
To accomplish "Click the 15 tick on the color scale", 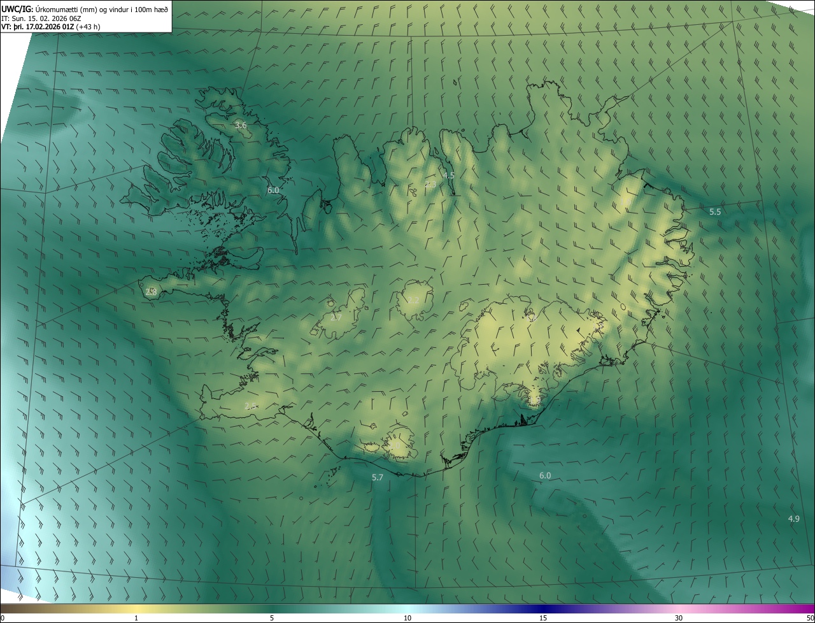I will pos(543,618).
